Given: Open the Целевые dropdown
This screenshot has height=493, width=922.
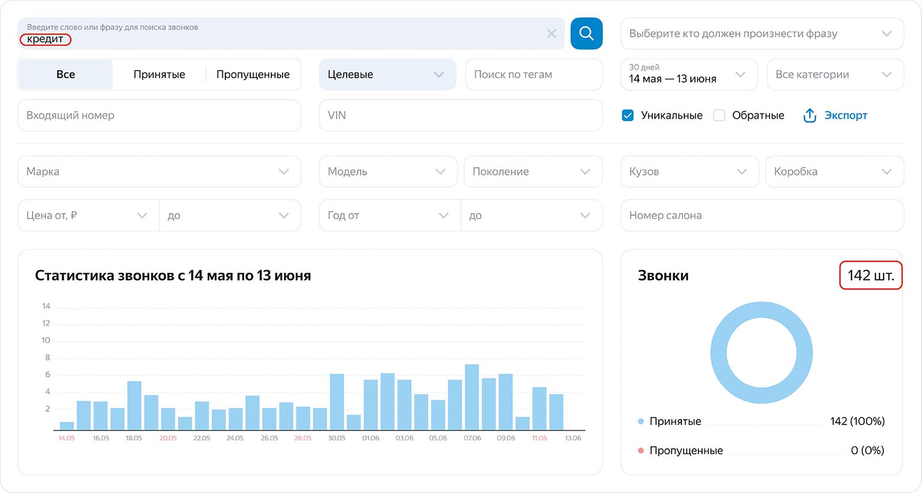Looking at the screenshot, I should [x=387, y=74].
